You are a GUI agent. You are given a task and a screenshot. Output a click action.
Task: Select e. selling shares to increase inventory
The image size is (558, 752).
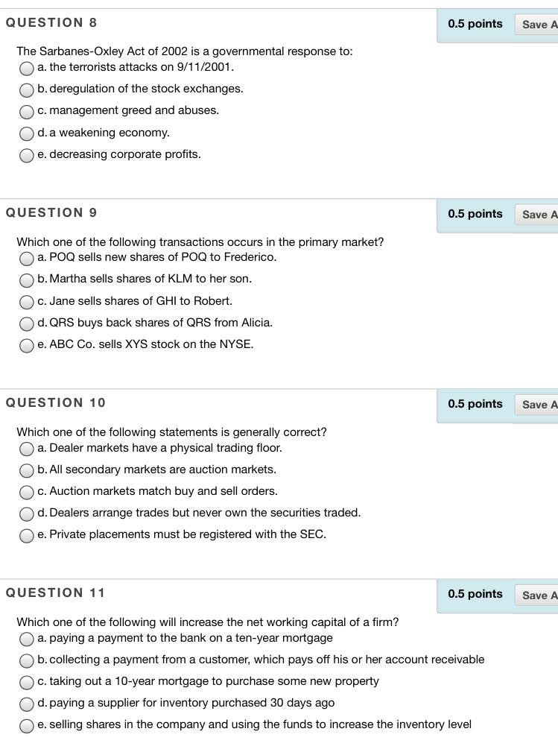tap(26, 726)
